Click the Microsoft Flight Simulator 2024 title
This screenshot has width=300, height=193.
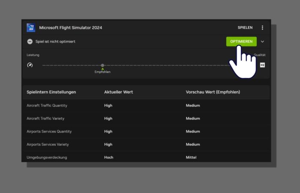tap(71, 27)
